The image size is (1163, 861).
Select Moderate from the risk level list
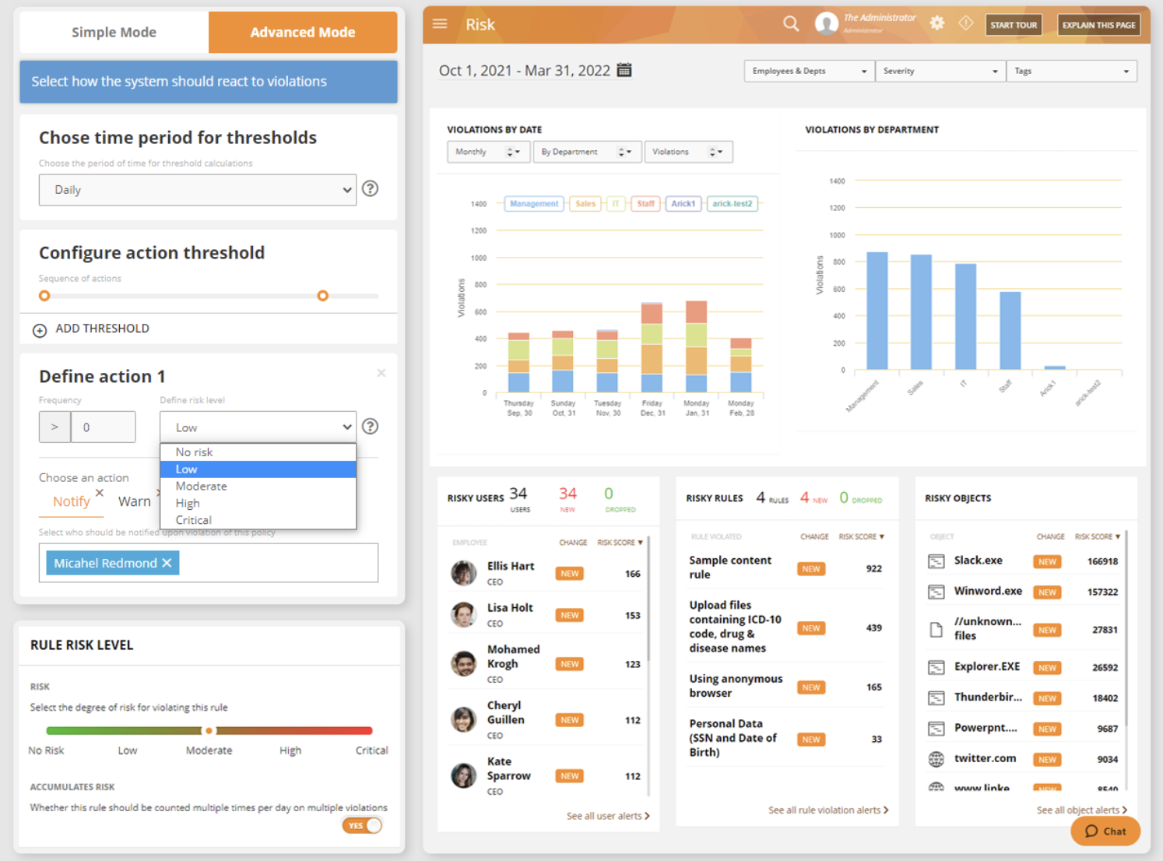click(202, 487)
